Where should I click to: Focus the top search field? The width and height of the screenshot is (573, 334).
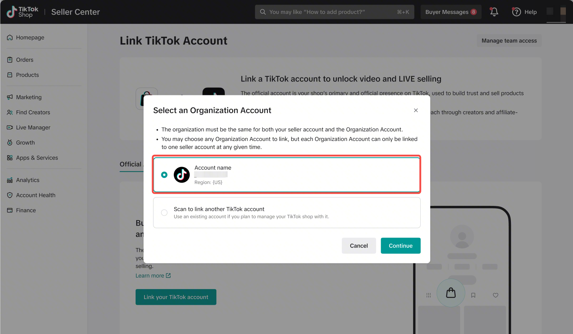tap(334, 12)
